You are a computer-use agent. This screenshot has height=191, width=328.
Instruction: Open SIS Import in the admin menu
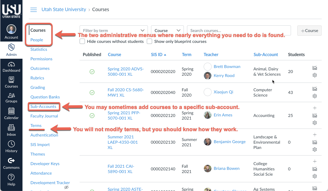(x=40, y=144)
